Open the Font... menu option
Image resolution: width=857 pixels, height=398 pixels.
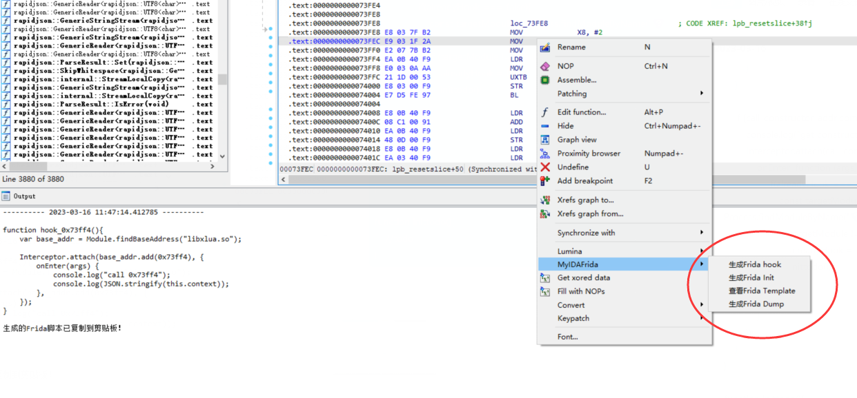[x=568, y=337]
